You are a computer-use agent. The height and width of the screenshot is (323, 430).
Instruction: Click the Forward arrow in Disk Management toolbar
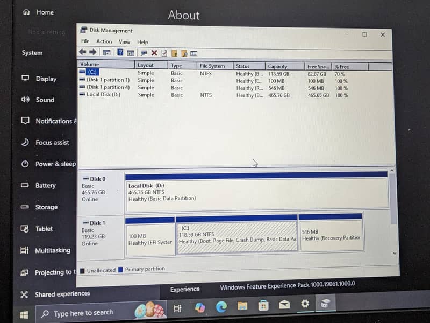(93, 52)
